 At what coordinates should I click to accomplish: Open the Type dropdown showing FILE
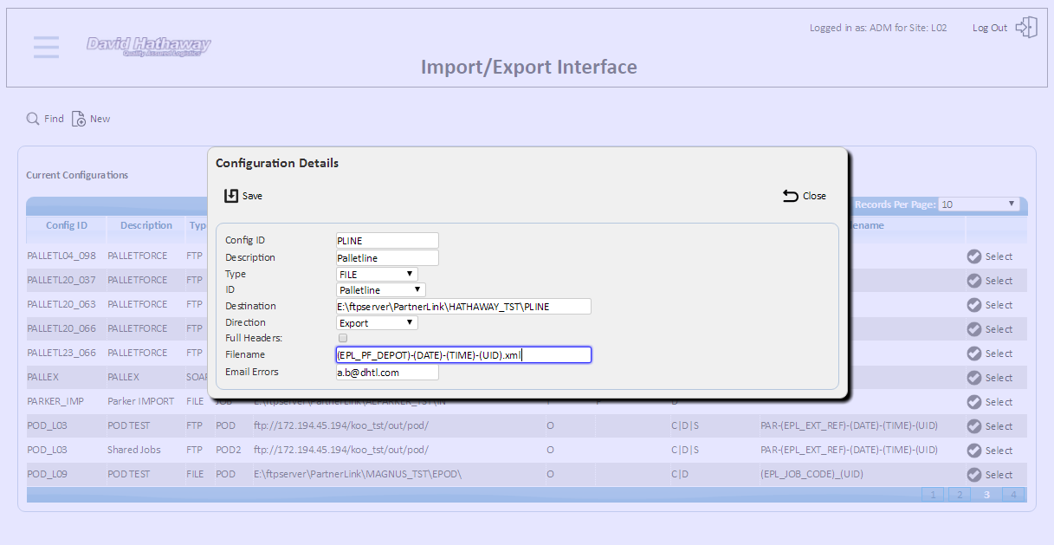[377, 274]
